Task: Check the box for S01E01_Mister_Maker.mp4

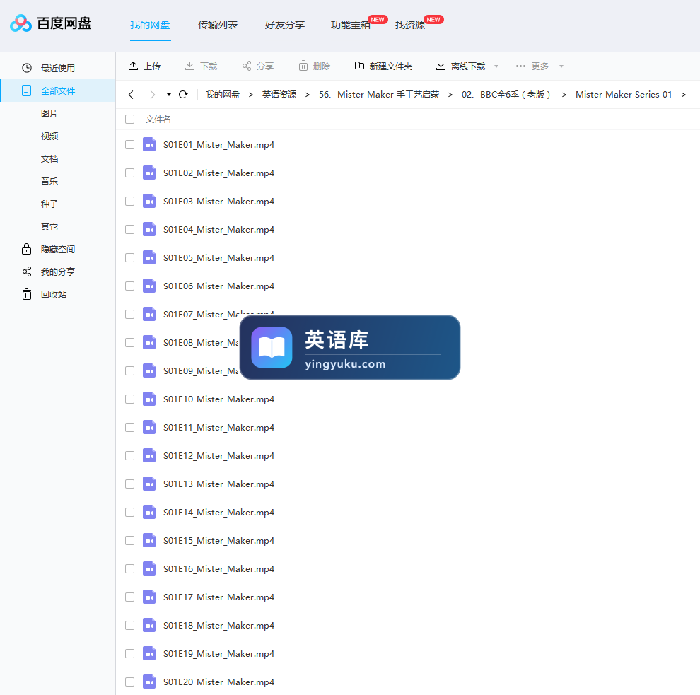Action: pos(130,145)
